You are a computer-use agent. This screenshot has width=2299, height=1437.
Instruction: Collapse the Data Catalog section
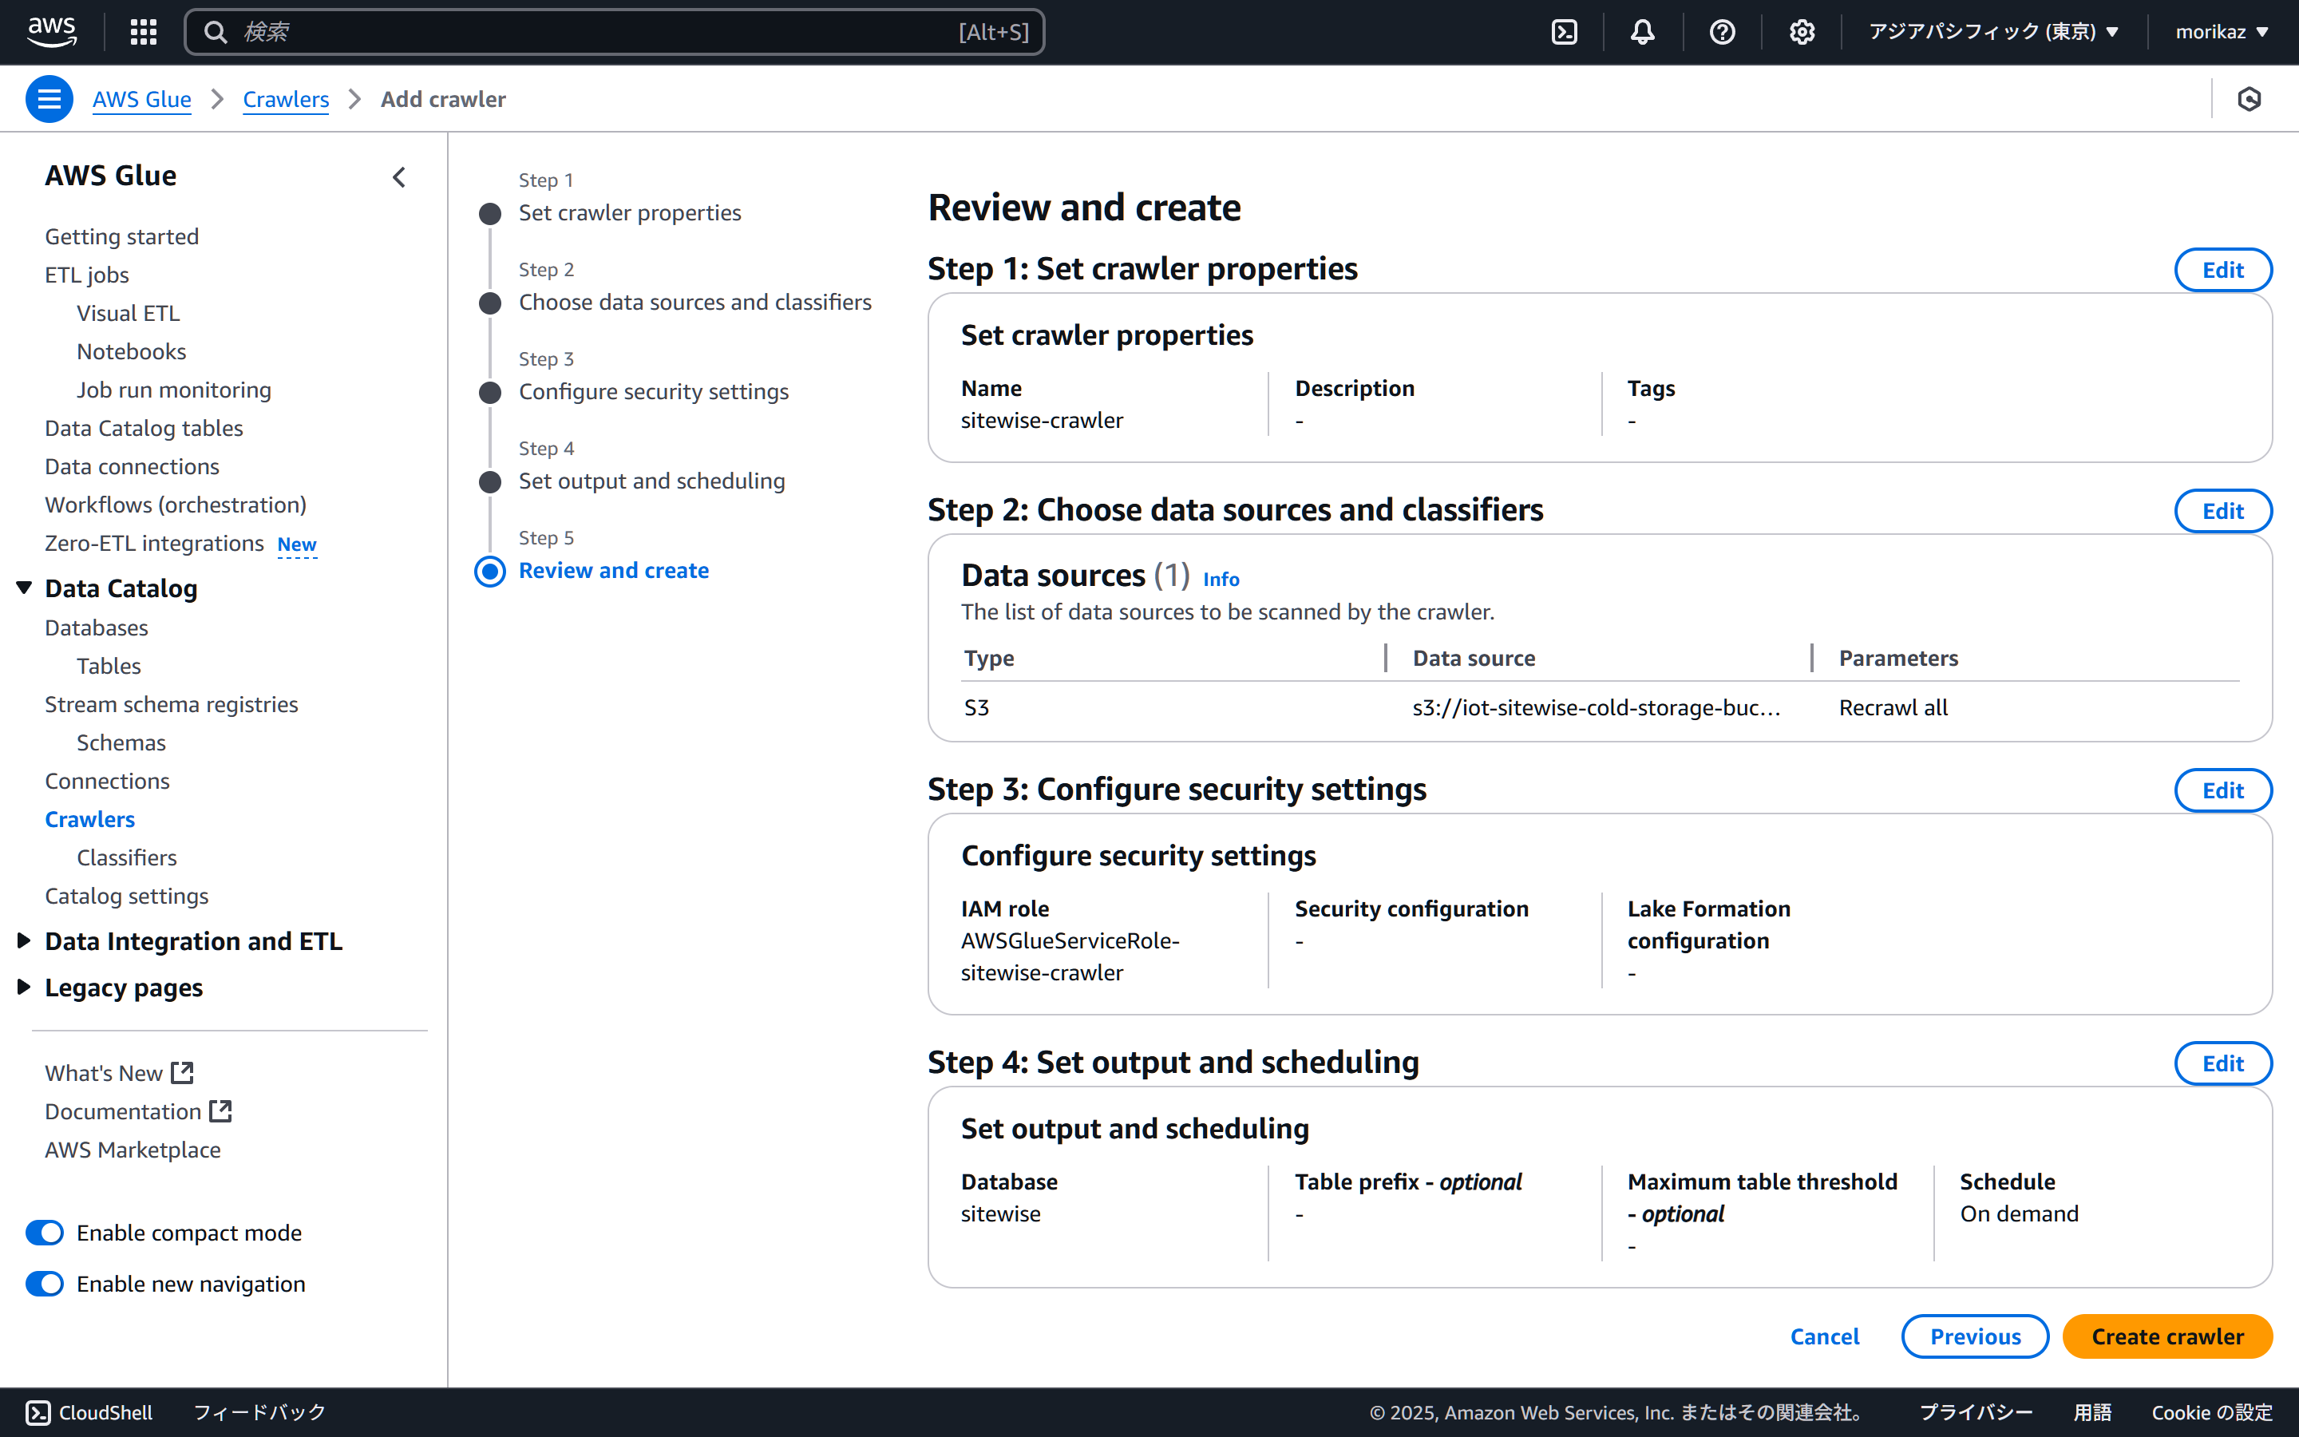pyautogui.click(x=25, y=588)
